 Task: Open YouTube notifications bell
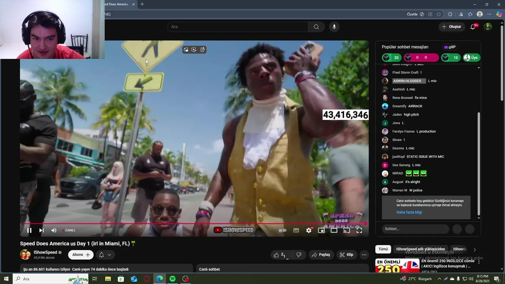[473, 27]
